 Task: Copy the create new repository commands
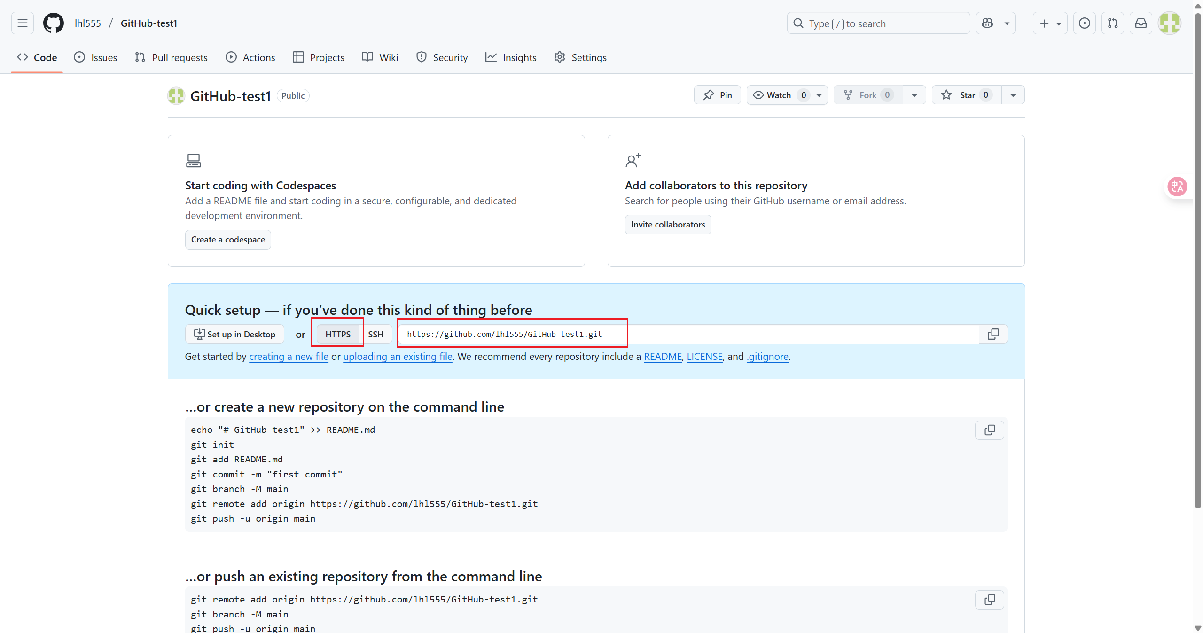pos(990,430)
